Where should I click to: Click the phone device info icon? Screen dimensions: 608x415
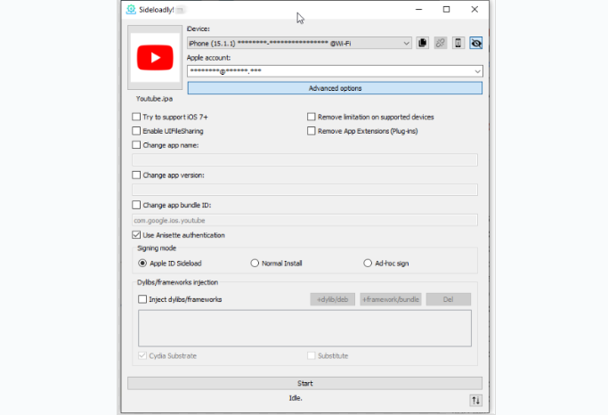pyautogui.click(x=458, y=43)
